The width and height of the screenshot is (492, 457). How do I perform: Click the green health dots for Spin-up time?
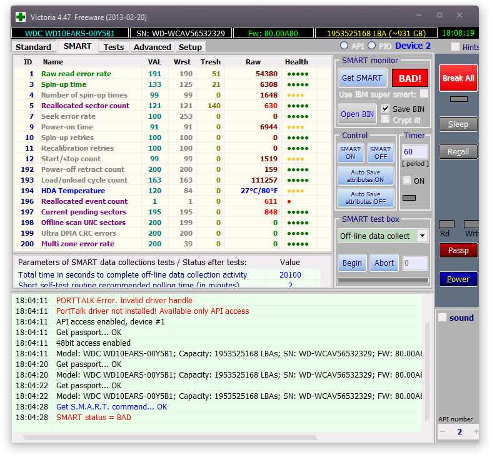[298, 85]
